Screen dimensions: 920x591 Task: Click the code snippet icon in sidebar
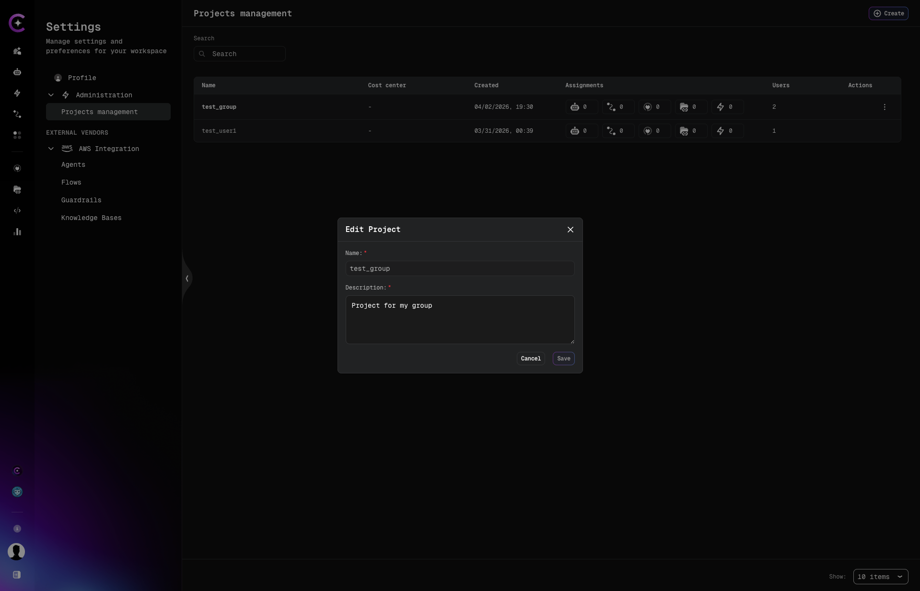point(17,210)
